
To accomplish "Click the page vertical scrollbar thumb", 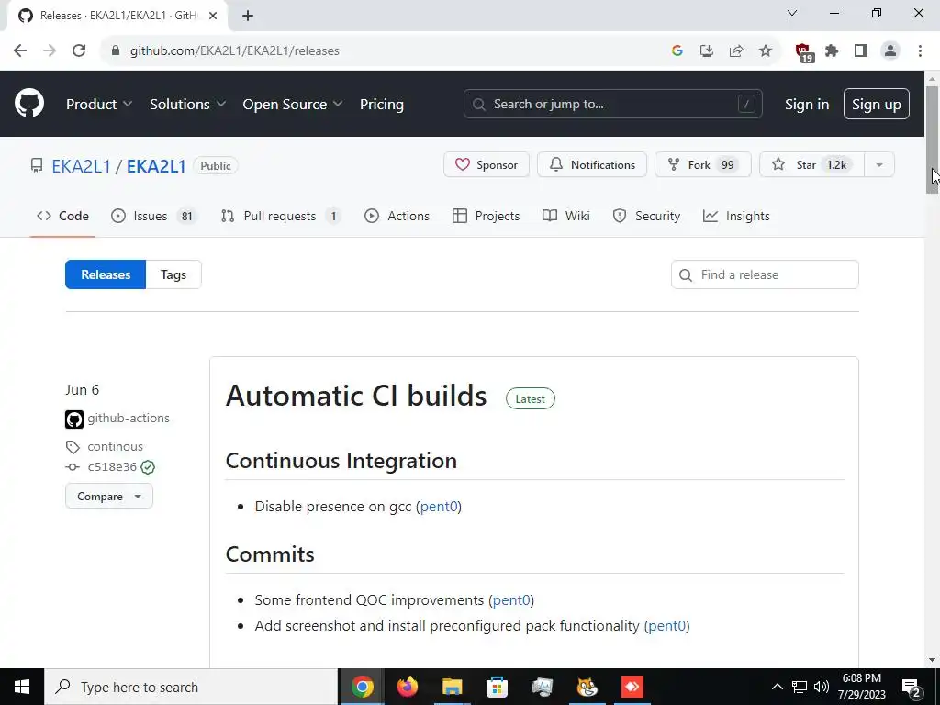I will (x=932, y=140).
